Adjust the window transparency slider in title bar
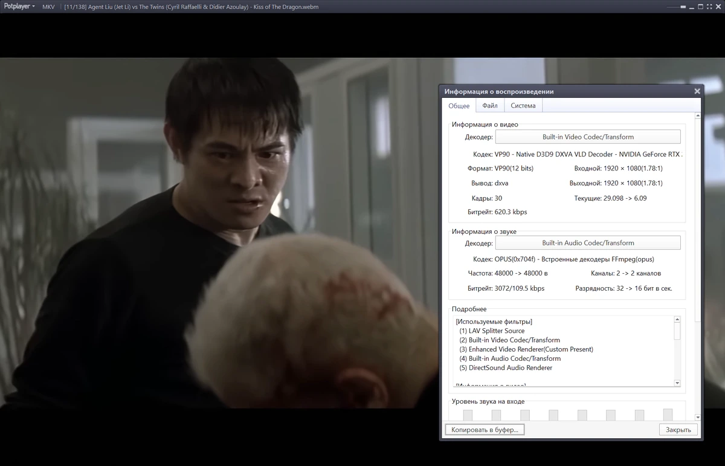The height and width of the screenshot is (466, 725). 677,7
